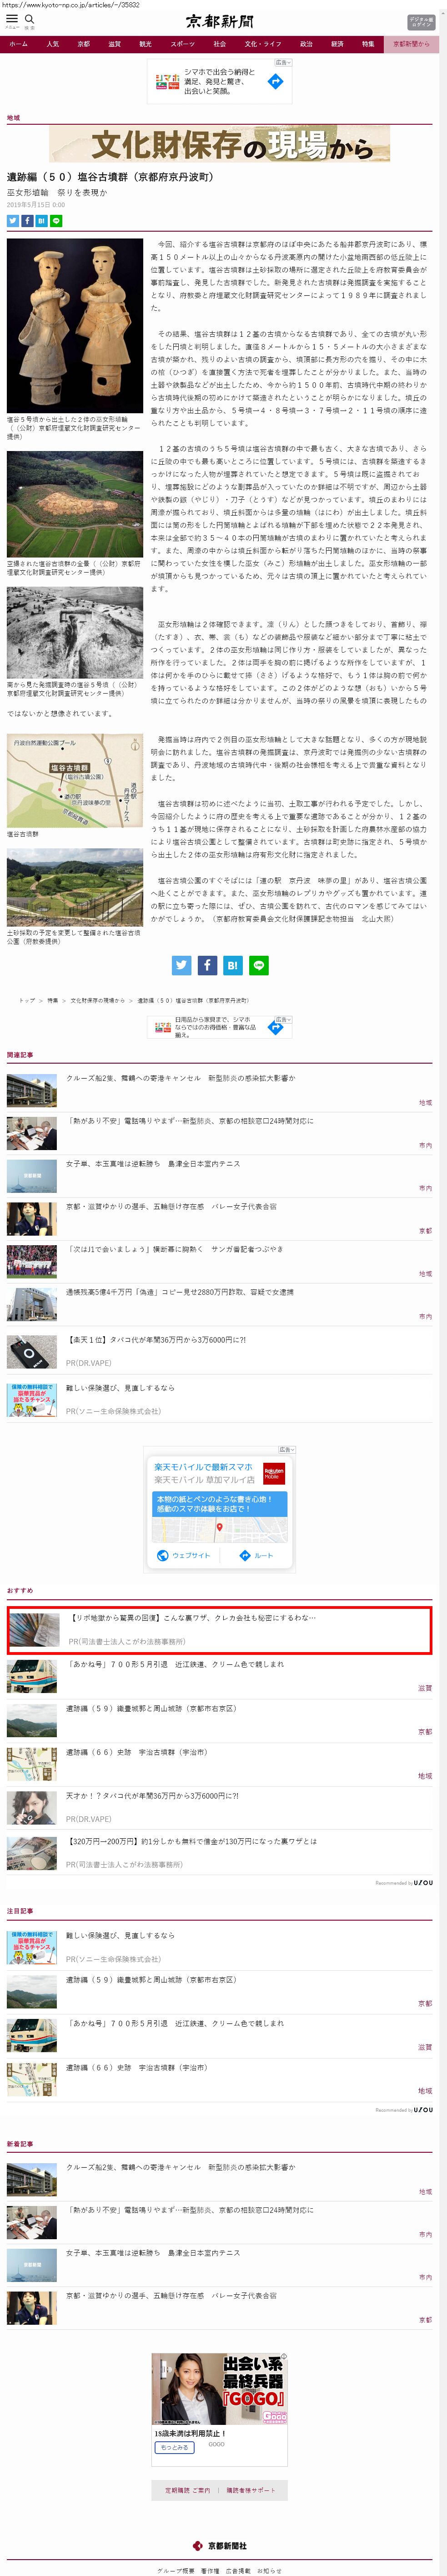Screen dimensions: 447x2576
Task: Open お知らせ footer link
Action: (x=269, y=2571)
